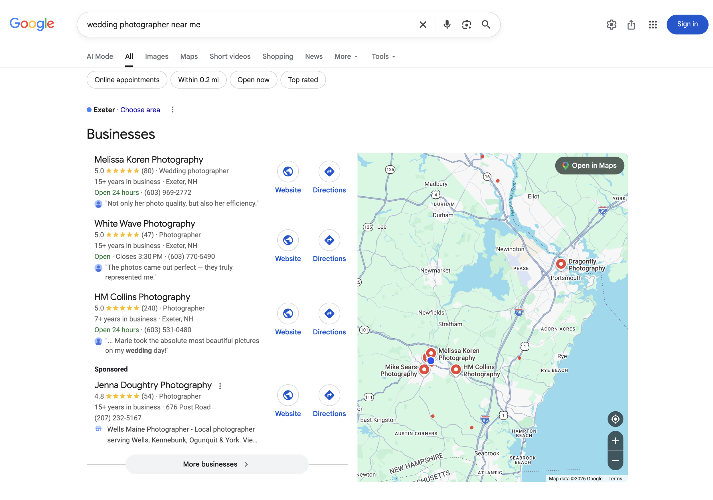
Task: Open the Jenna Doughtry Photography sponsored listing
Action: click(x=153, y=385)
